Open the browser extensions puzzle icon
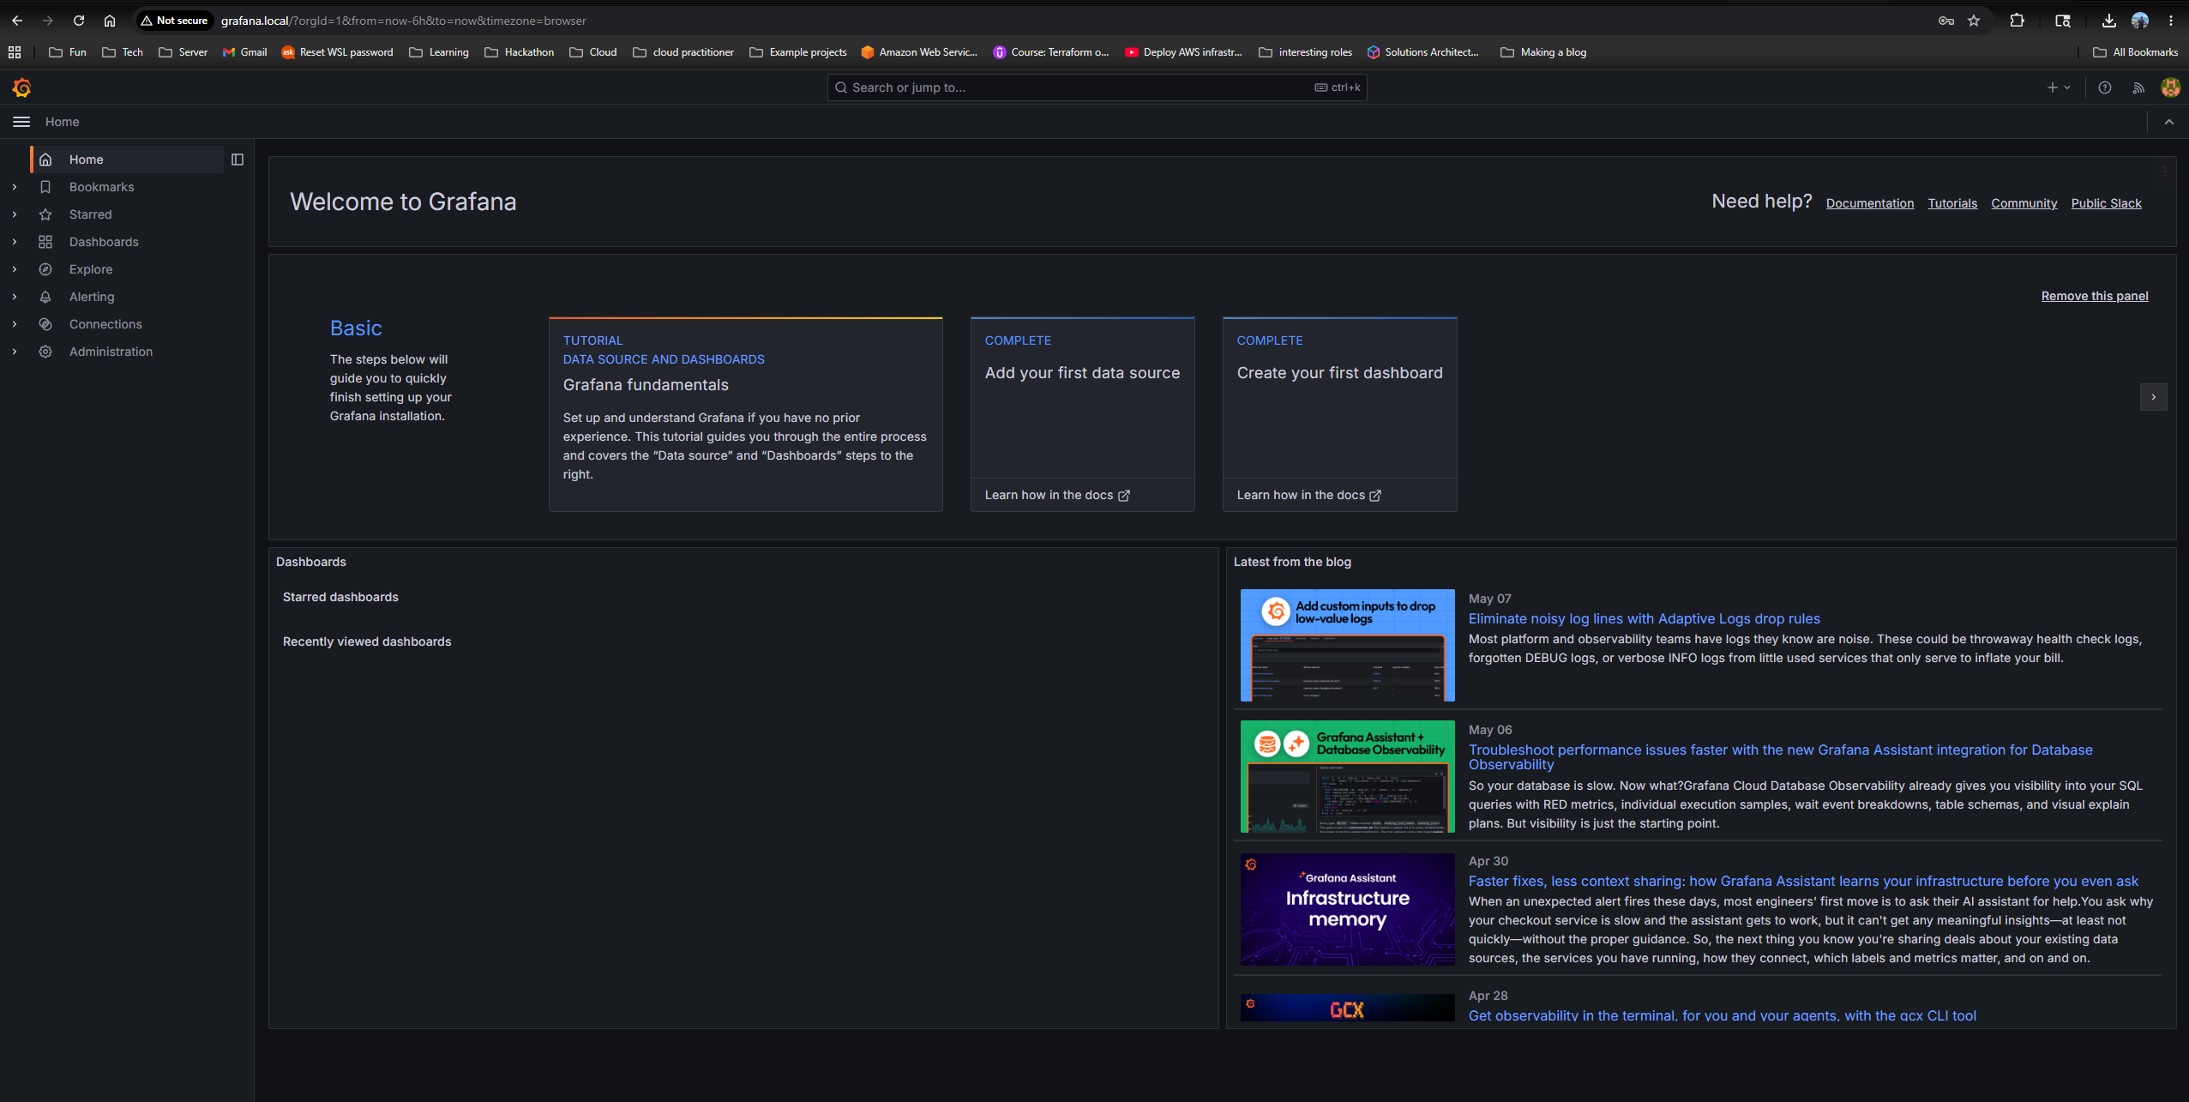Image resolution: width=2189 pixels, height=1102 pixels. pyautogui.click(x=2017, y=21)
